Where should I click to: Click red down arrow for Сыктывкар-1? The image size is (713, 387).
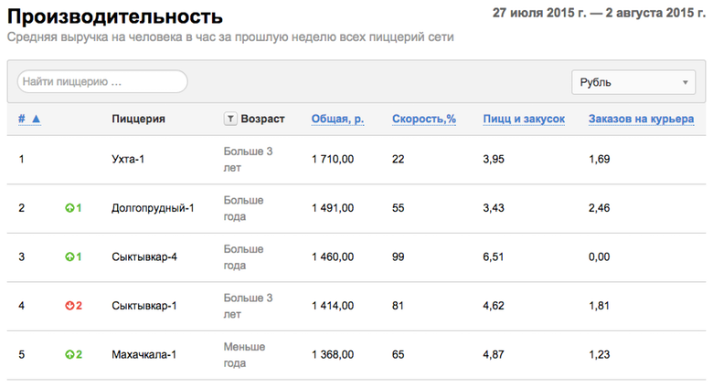[x=69, y=306]
